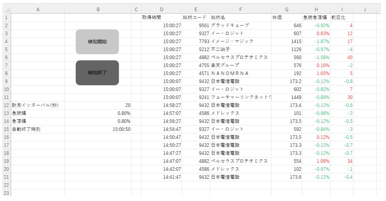Click the 1.09% change cell
The image size is (386, 201).
click(x=316, y=161)
